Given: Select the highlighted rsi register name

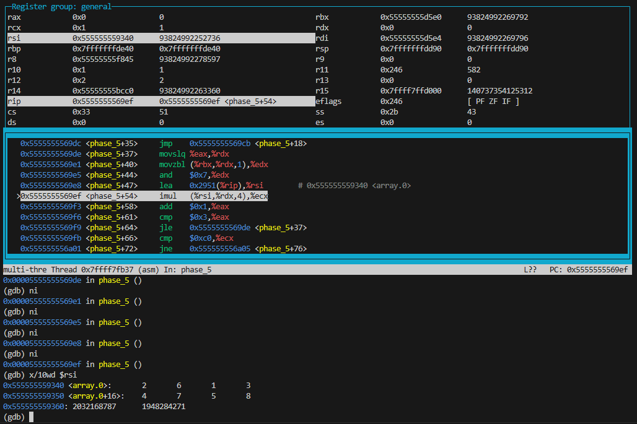Looking at the screenshot, I should coord(14,38).
